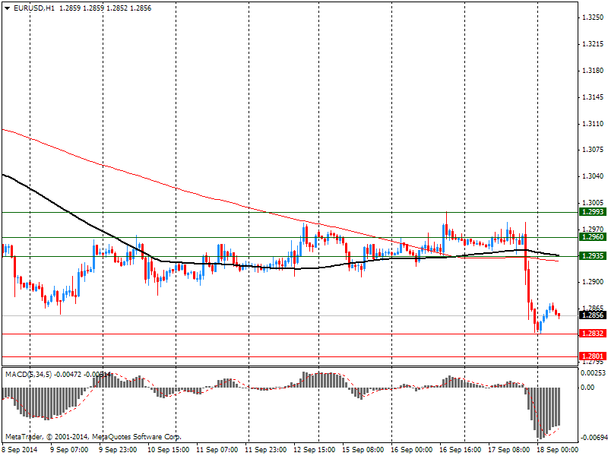Select the 1.2832 red price label
Viewport: 608px width, 456px height.
[x=592, y=334]
